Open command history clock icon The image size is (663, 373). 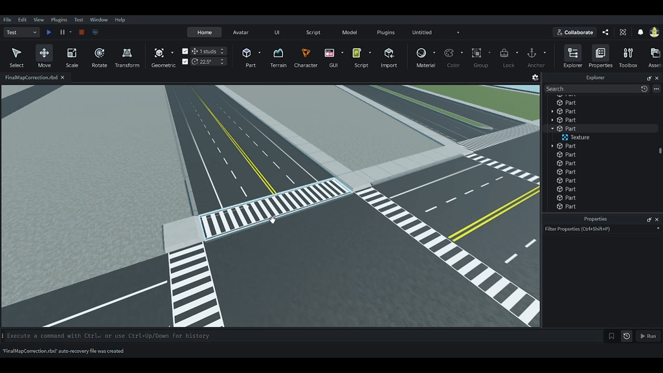[627, 336]
